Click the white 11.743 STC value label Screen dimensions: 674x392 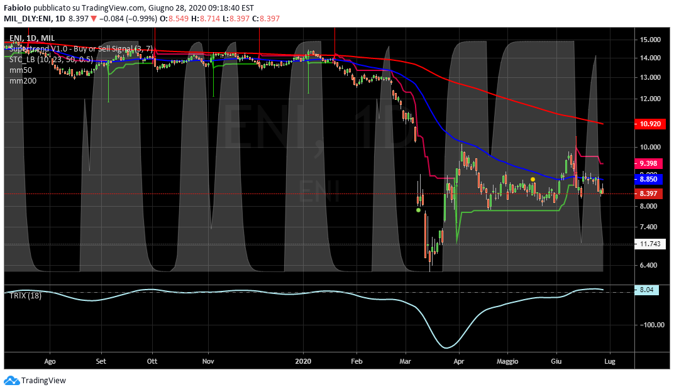[649, 244]
